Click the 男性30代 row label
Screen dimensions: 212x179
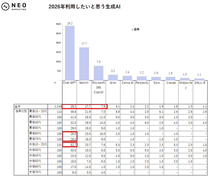pos(35,117)
